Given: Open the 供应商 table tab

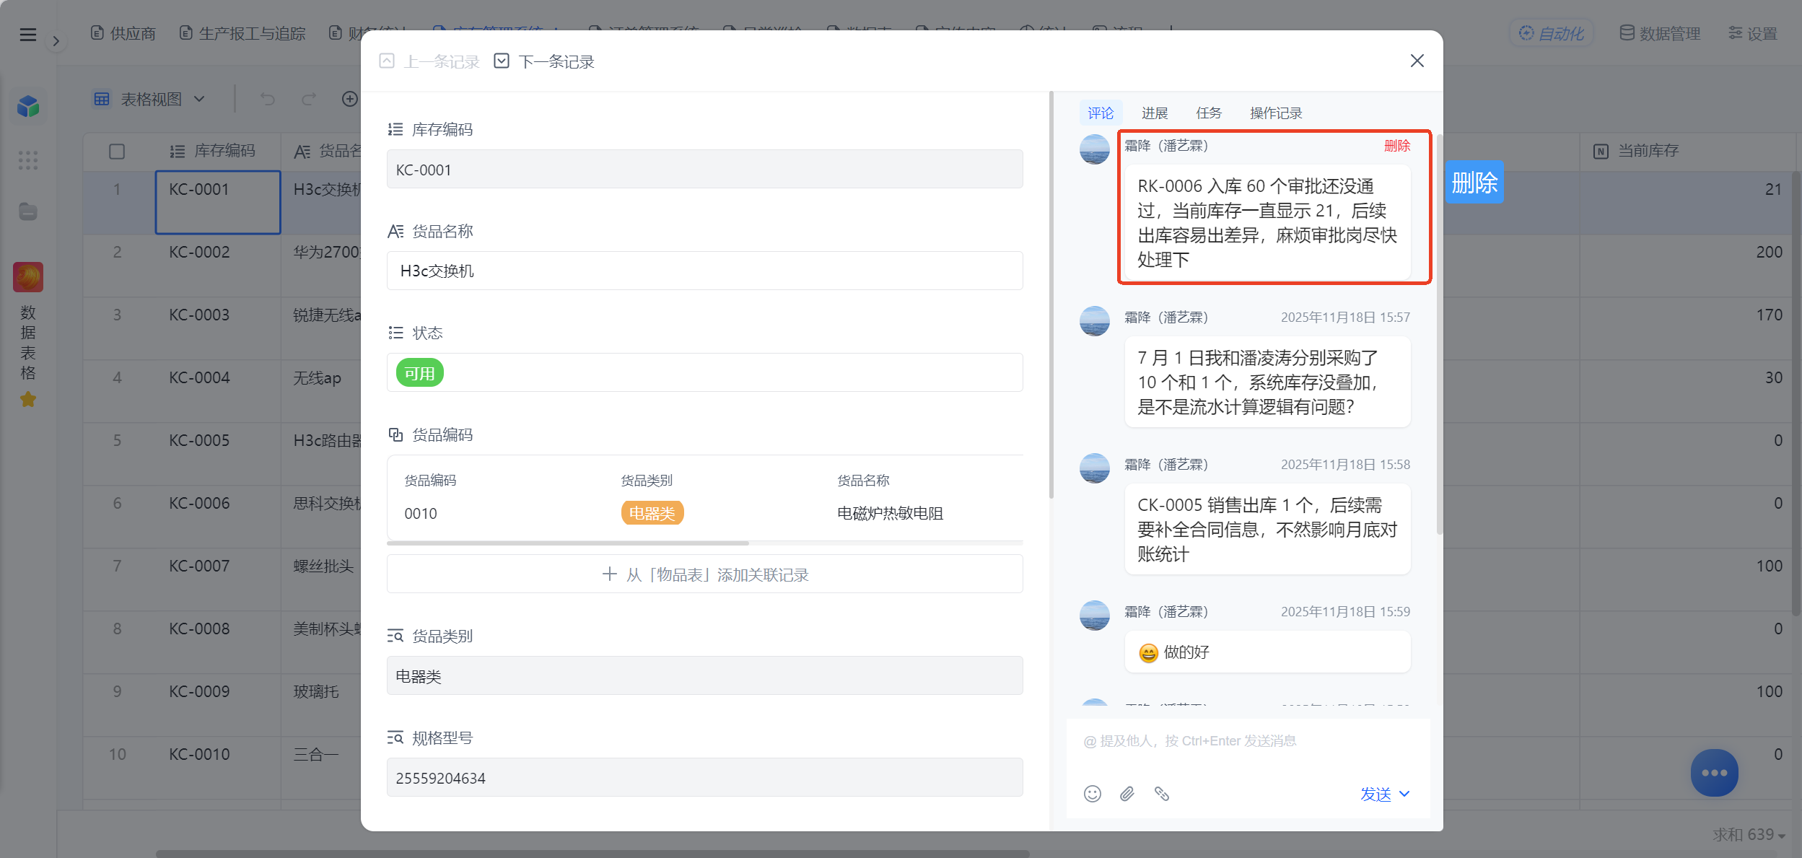Looking at the screenshot, I should click(123, 33).
